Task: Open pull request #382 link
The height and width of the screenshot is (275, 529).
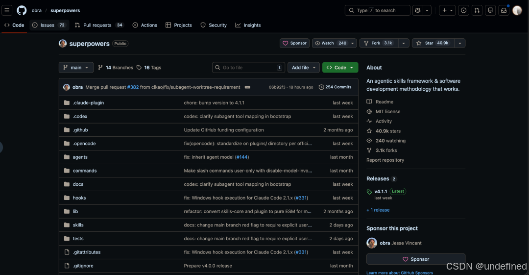Action: (x=133, y=87)
